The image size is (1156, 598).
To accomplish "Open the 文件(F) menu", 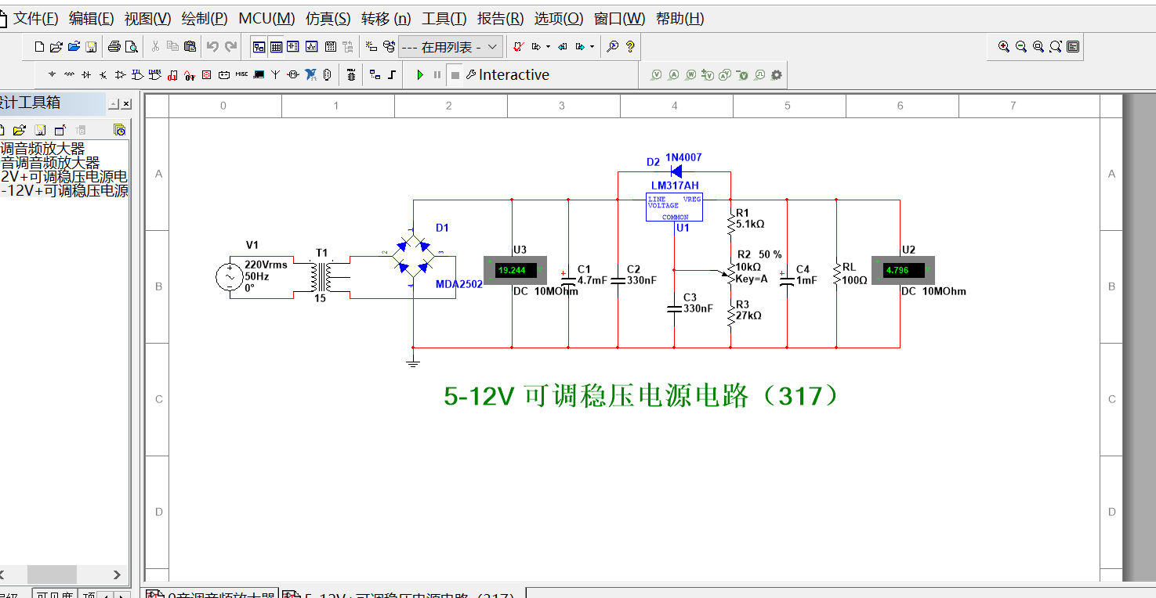I will [x=36, y=19].
